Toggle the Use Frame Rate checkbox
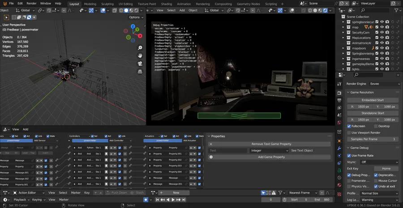403x208 pixels. [x=349, y=155]
